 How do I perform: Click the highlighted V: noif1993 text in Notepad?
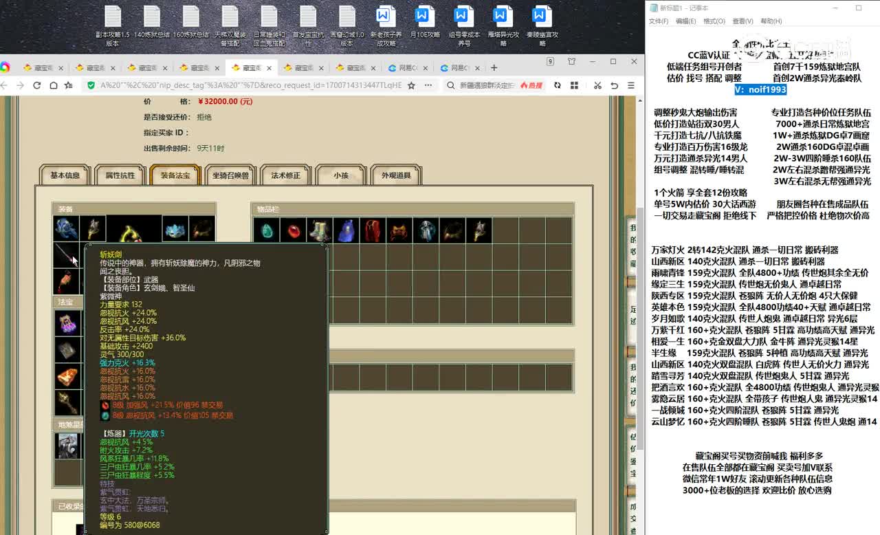pyautogui.click(x=760, y=89)
